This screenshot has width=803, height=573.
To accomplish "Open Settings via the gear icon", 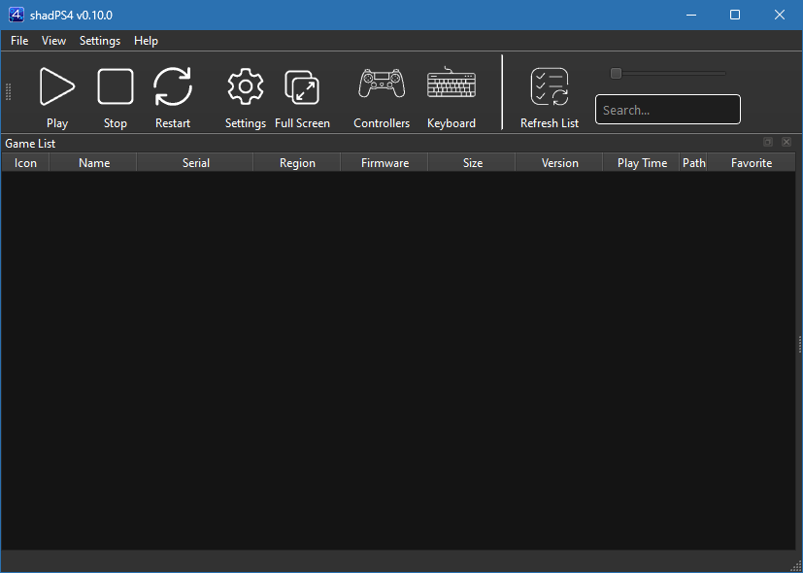I will click(x=246, y=86).
